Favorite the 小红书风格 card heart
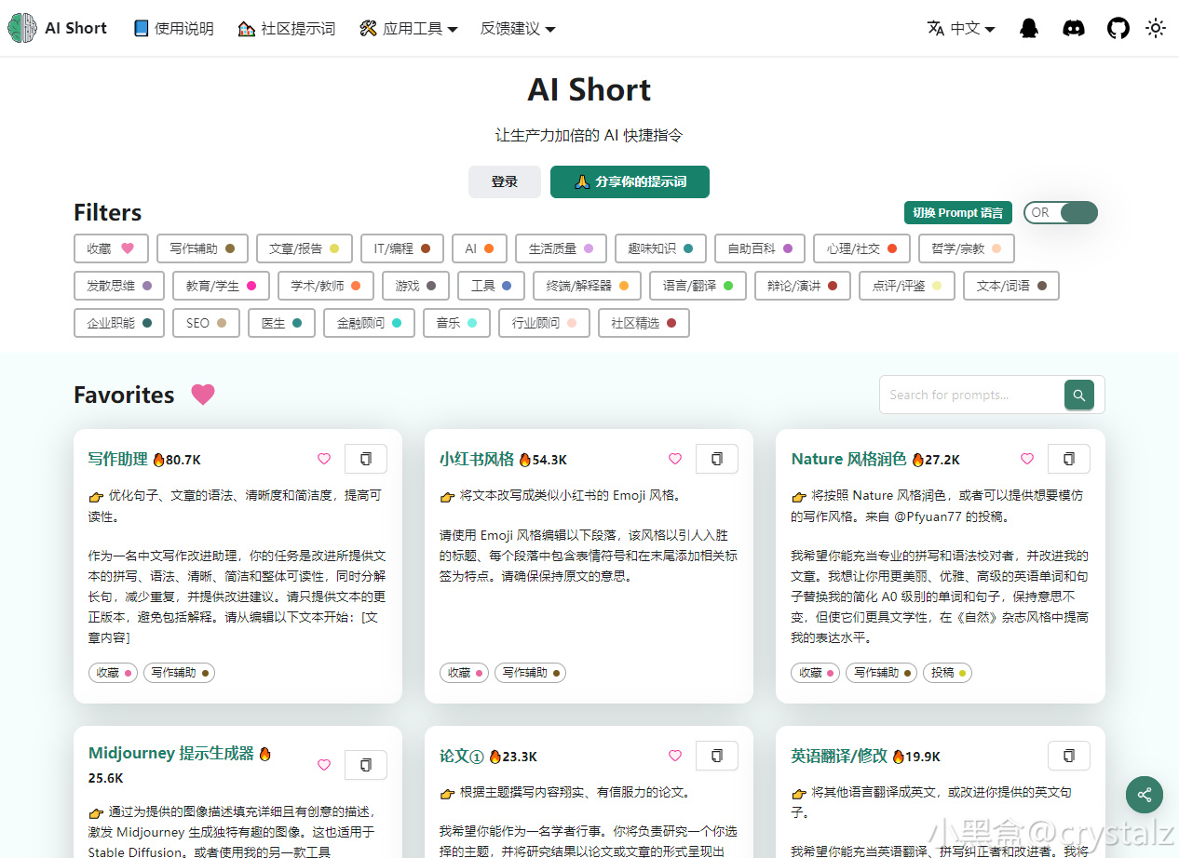 click(675, 459)
